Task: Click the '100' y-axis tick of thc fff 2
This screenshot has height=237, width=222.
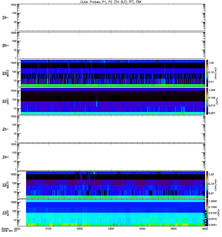Action: pos(14,153)
